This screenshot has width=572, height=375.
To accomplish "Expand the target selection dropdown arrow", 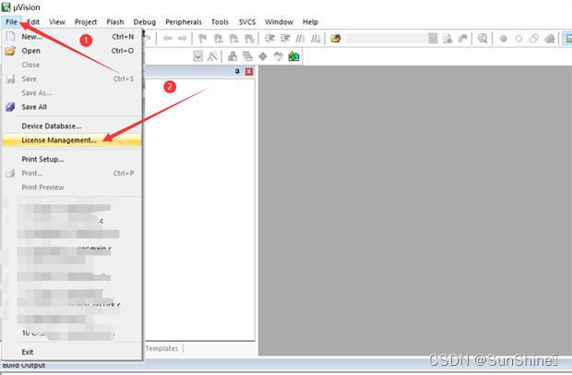I will click(197, 56).
